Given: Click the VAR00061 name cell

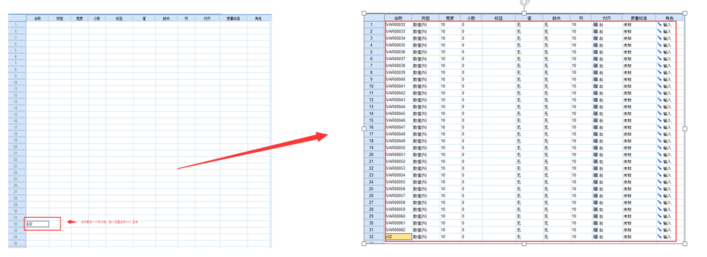Looking at the screenshot, I should point(398,223).
